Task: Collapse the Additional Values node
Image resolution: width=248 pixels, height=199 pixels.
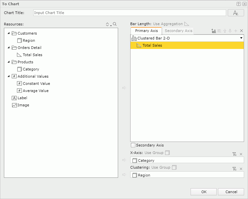Action: pos(8,76)
